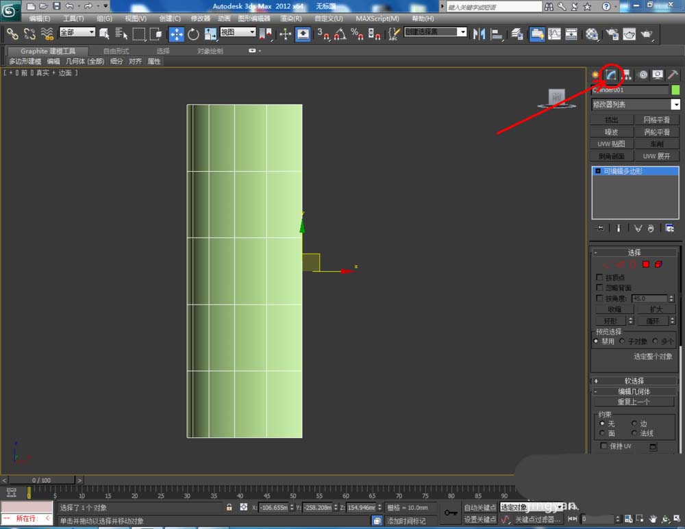Activate the Select and Move tool

coord(176,34)
